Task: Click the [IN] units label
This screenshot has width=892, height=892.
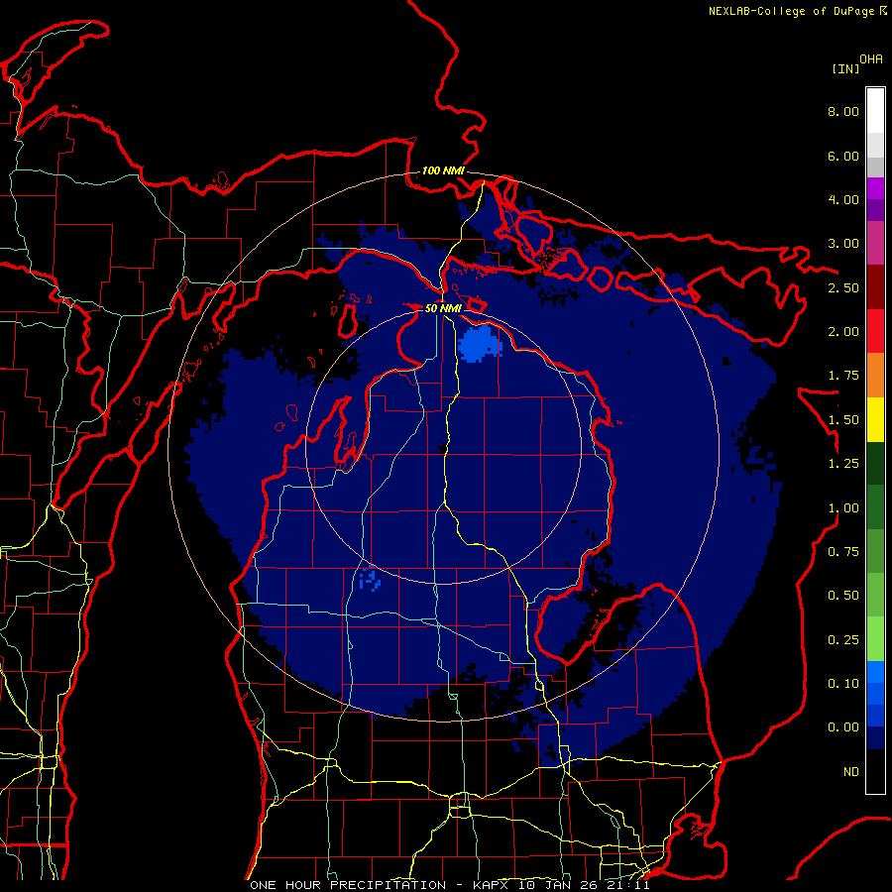Action: pos(845,68)
